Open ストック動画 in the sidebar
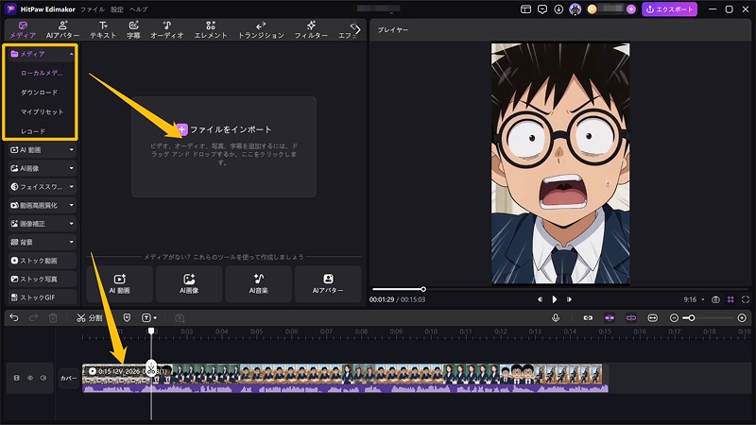Screen dimensions: 756x425 tap(43, 261)
